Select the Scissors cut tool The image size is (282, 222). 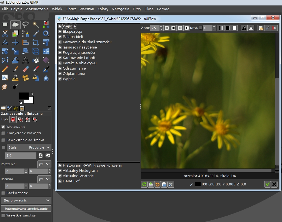pyautogui.click(x=5, y=34)
